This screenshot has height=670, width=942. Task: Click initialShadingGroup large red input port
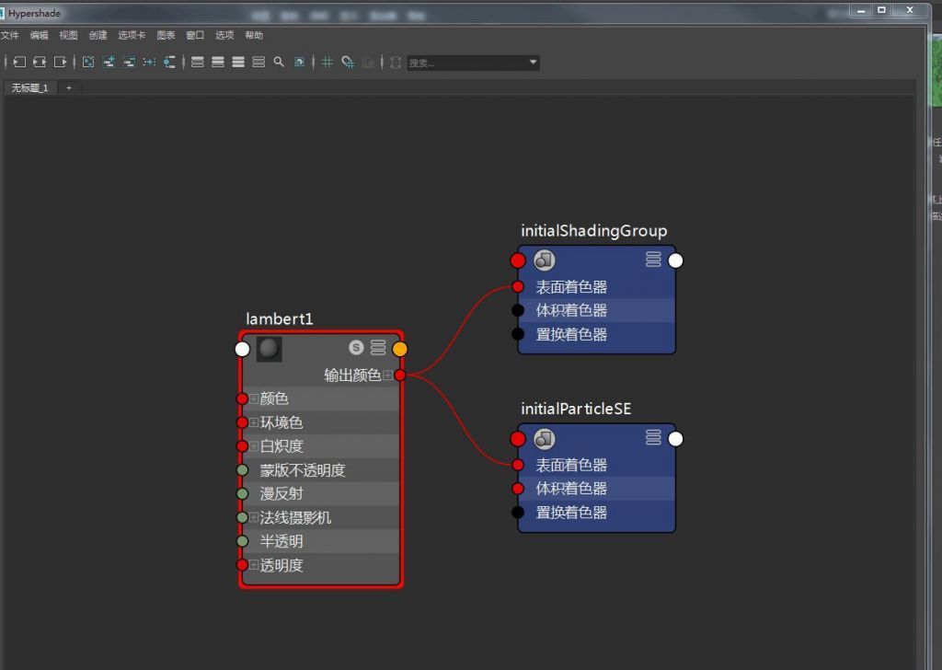click(518, 260)
